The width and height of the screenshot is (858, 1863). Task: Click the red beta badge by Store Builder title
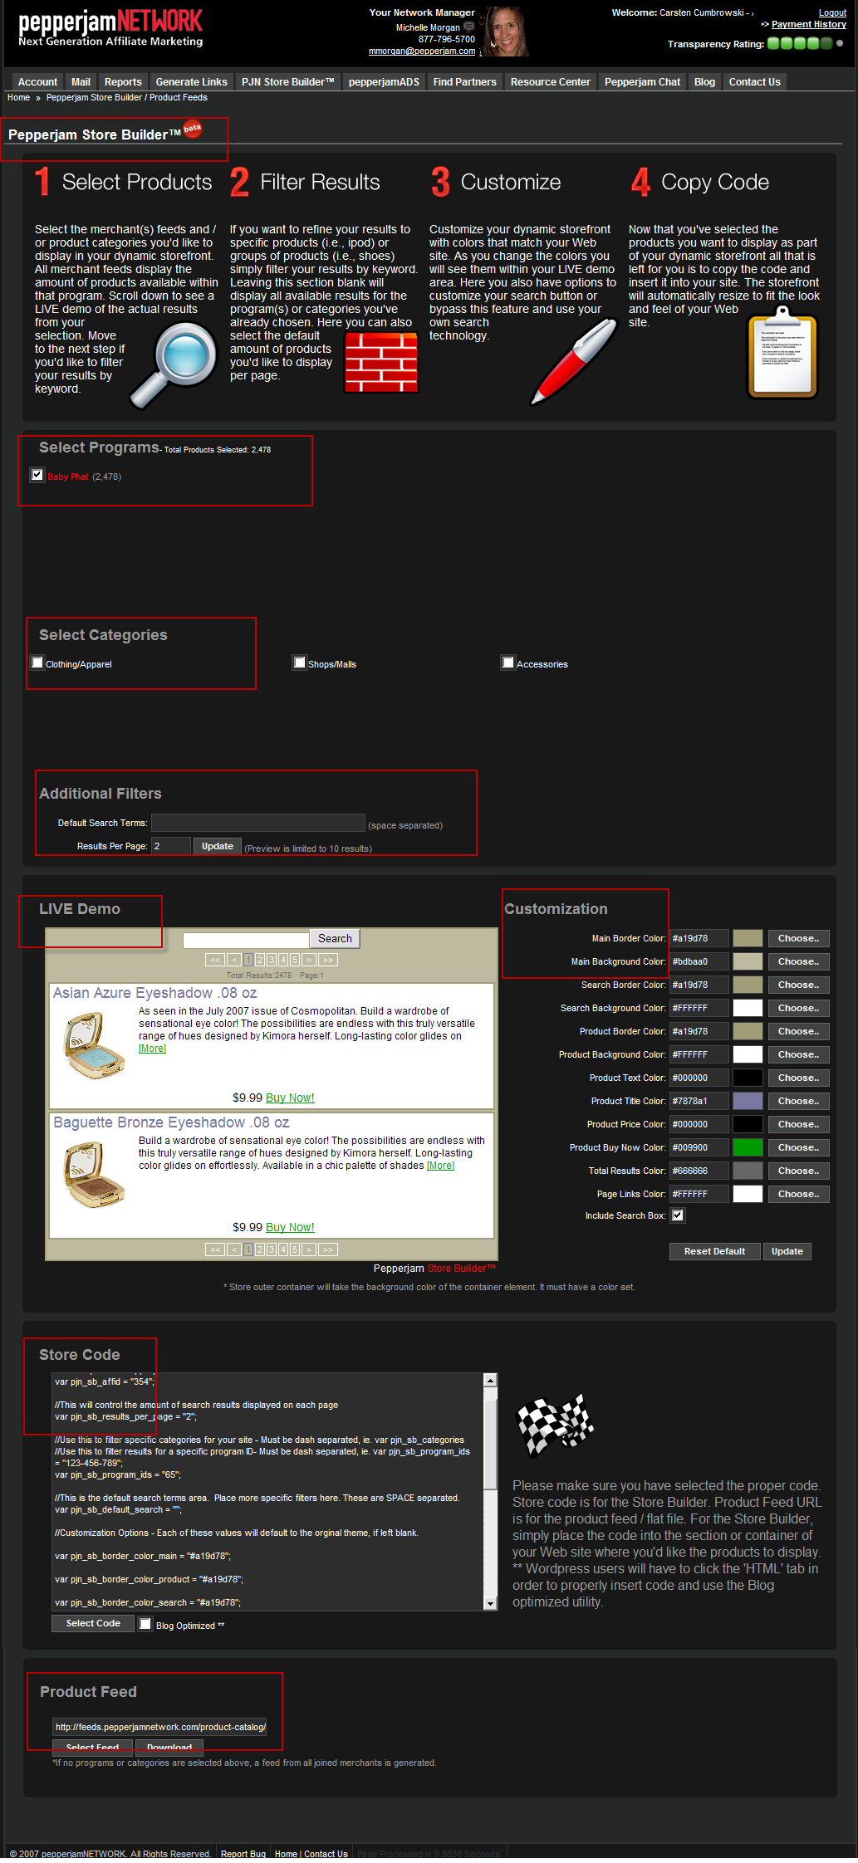tap(193, 129)
